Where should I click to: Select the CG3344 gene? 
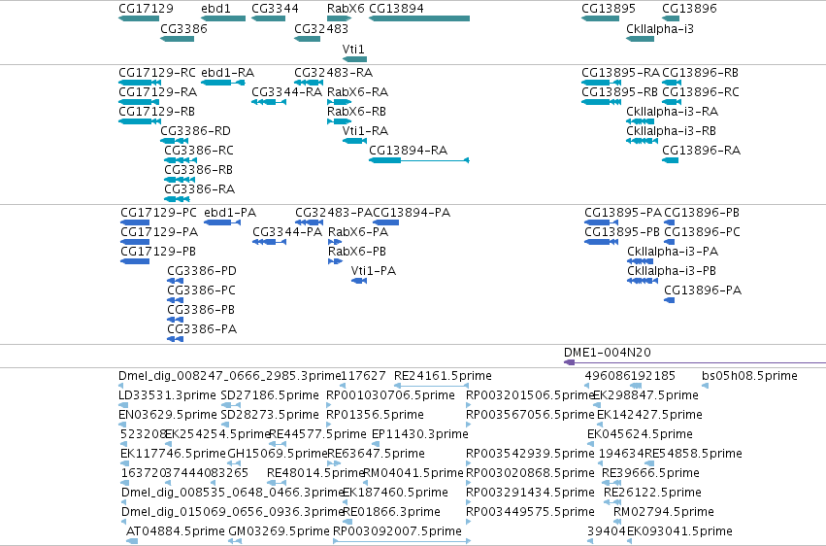pyautogui.click(x=268, y=18)
